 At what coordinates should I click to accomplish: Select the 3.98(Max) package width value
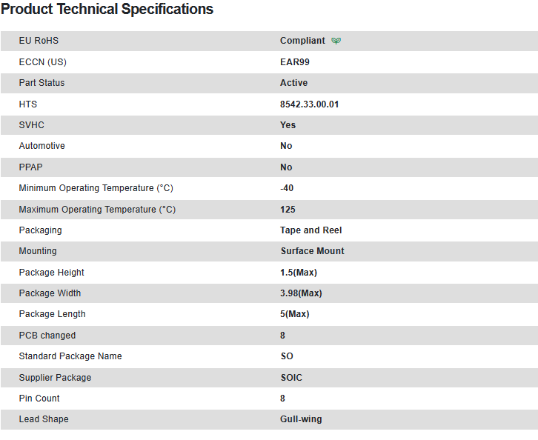(x=301, y=293)
